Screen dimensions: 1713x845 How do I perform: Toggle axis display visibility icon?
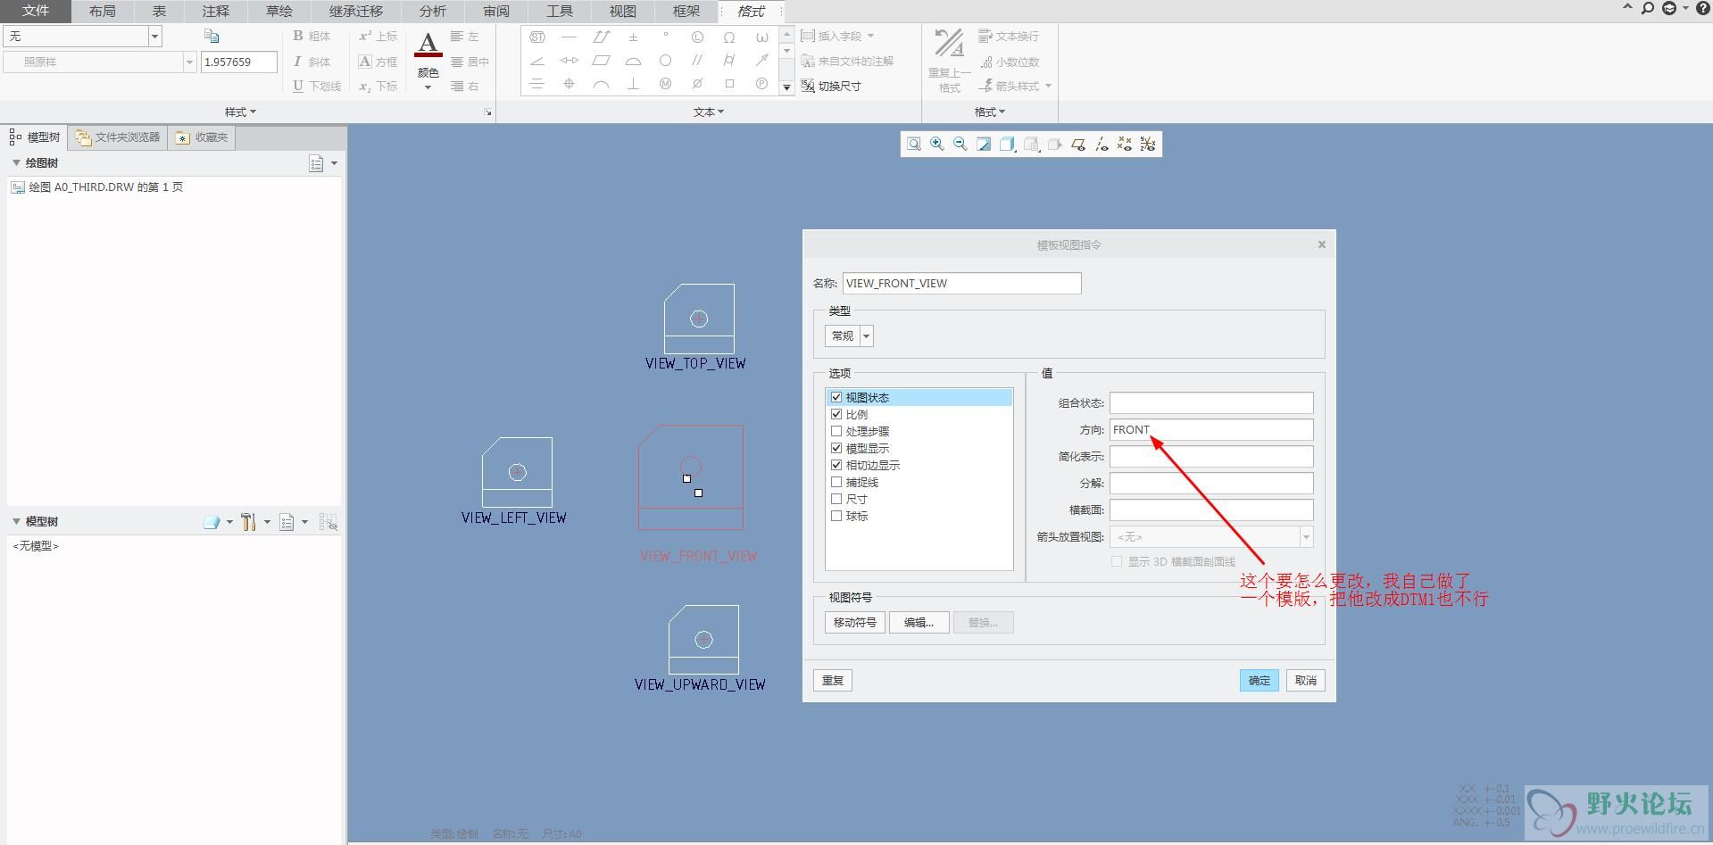pyautogui.click(x=1102, y=144)
